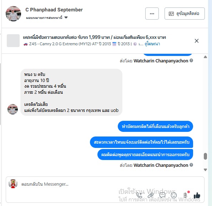Open saved replies speech bubble icon
Viewport: 212px width, 206px height.
[162, 195]
